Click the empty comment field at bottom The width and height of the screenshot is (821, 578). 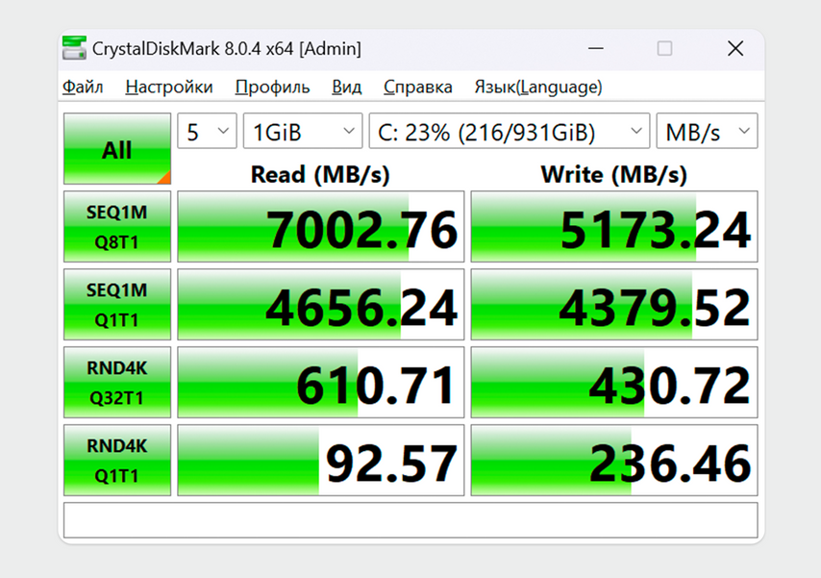click(x=410, y=520)
